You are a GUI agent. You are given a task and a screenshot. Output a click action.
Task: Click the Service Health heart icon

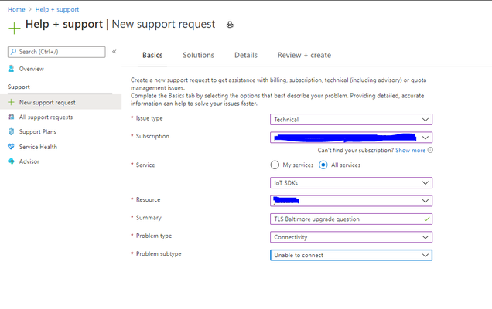pyautogui.click(x=12, y=146)
